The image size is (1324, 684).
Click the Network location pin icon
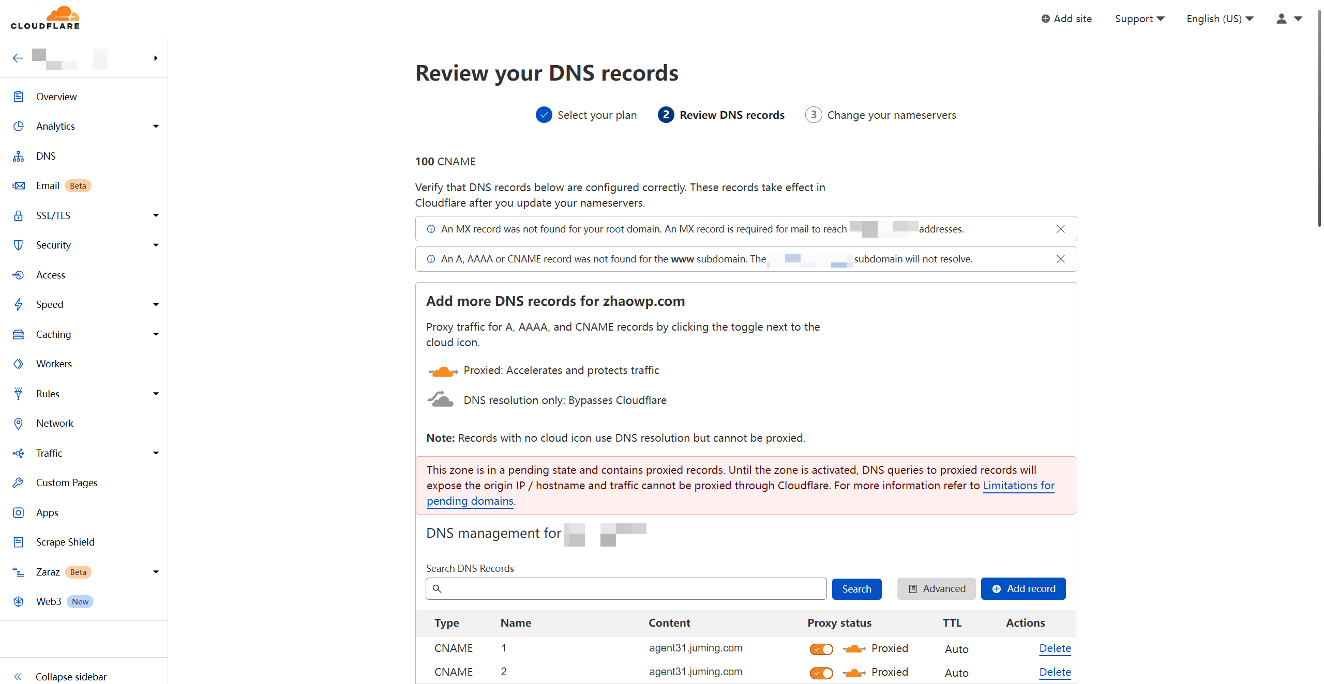pos(19,424)
